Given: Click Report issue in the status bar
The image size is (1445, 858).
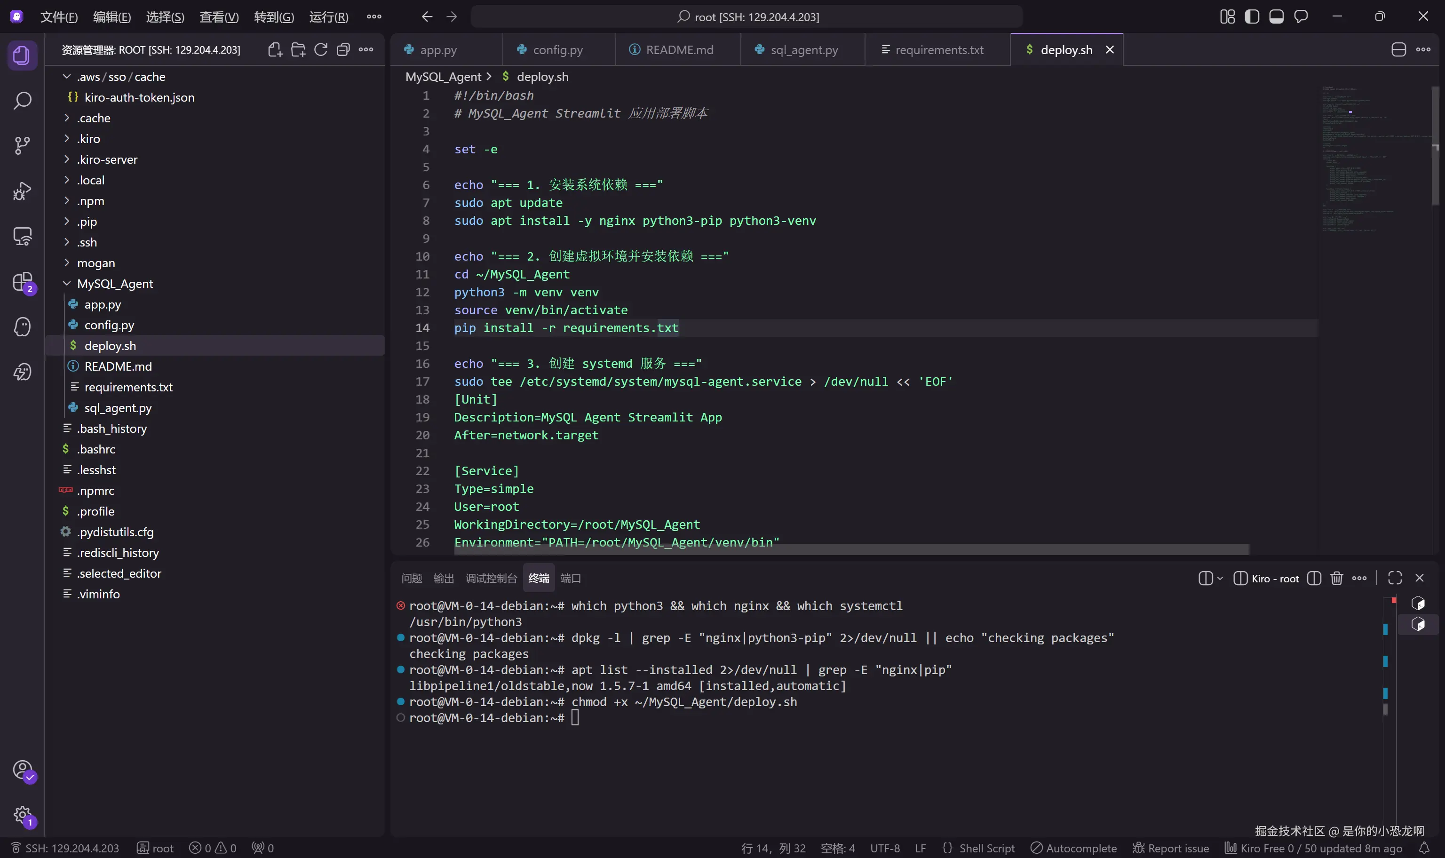Looking at the screenshot, I should point(1171,848).
